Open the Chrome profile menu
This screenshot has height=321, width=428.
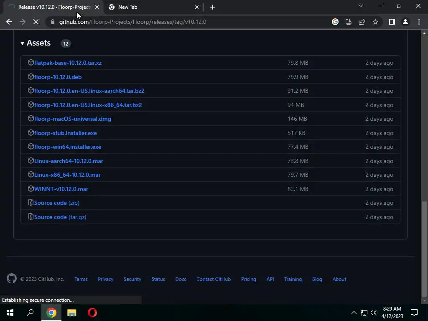click(405, 22)
